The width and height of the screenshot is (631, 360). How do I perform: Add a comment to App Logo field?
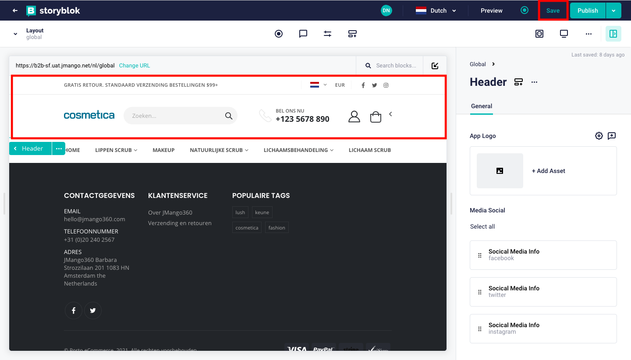(x=612, y=136)
